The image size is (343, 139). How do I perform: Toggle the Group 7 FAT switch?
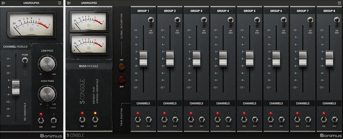coord(308,119)
